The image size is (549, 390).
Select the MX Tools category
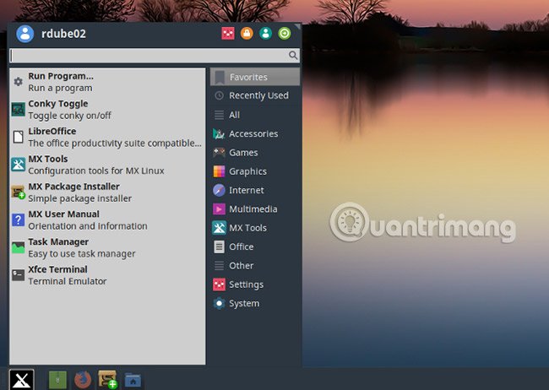click(x=255, y=228)
